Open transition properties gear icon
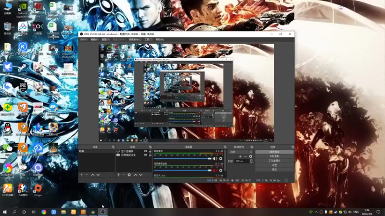Screen dimensions: 385x216 click(250, 156)
